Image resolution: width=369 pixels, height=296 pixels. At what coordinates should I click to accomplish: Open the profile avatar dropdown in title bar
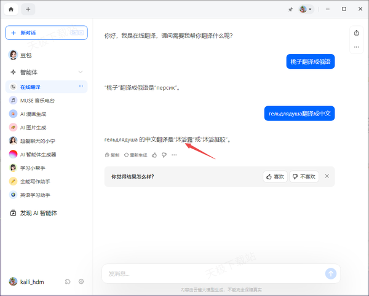[x=306, y=9]
